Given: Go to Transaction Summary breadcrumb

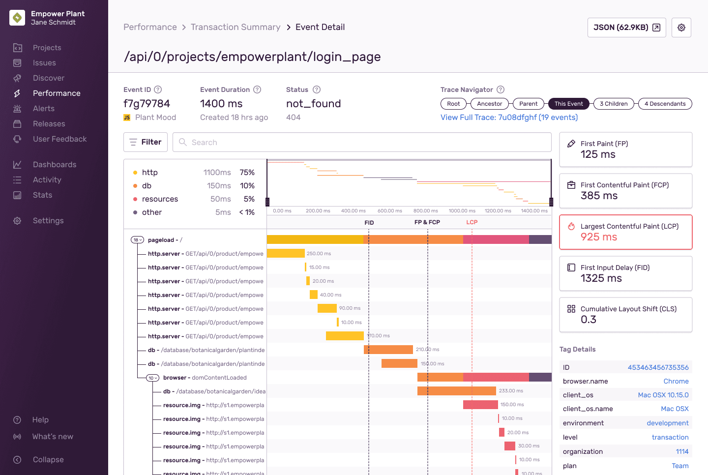Looking at the screenshot, I should pos(236,27).
